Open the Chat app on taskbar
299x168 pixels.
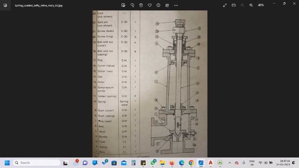(85, 163)
